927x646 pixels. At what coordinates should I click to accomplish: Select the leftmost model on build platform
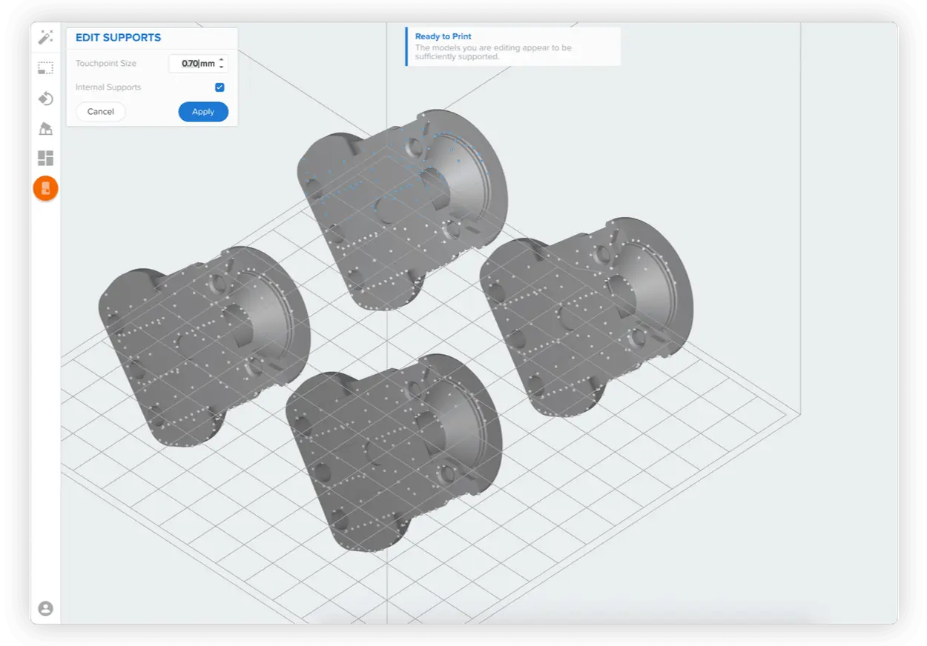(204, 344)
